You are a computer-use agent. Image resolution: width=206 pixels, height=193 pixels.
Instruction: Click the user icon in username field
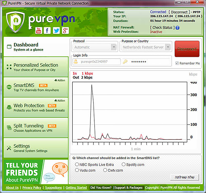[76, 62]
